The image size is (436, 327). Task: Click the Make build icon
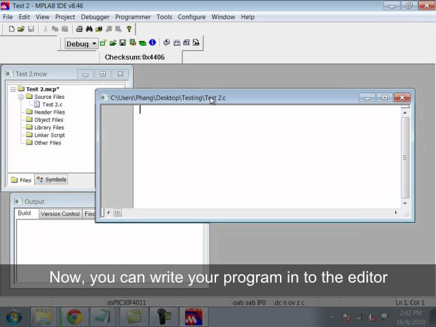(166, 42)
